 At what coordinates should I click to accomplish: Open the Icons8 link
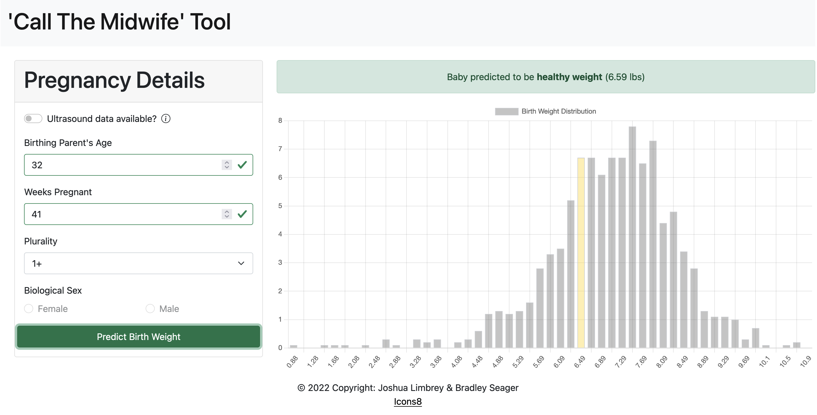click(408, 402)
